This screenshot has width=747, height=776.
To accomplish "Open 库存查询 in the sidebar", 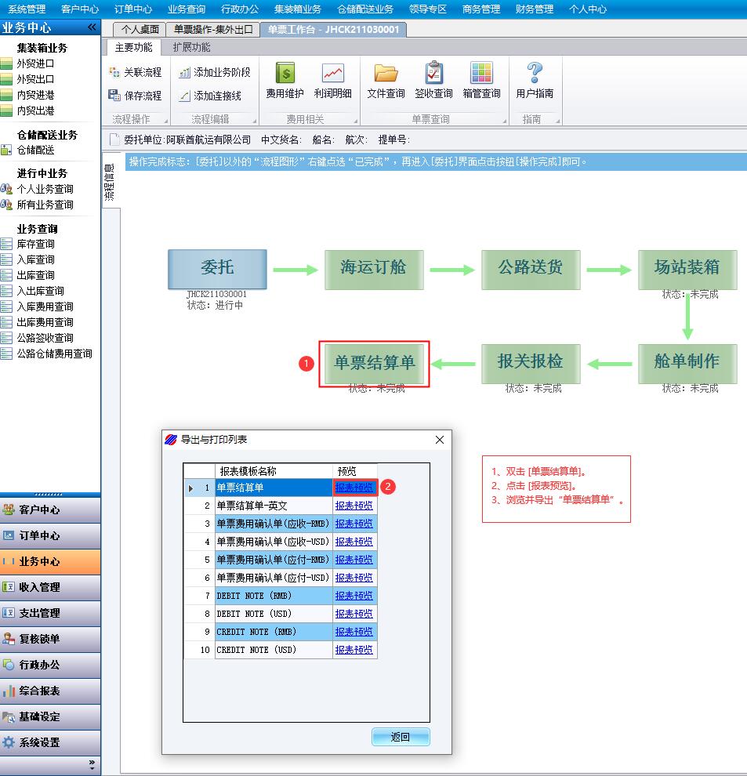I will click(x=35, y=244).
